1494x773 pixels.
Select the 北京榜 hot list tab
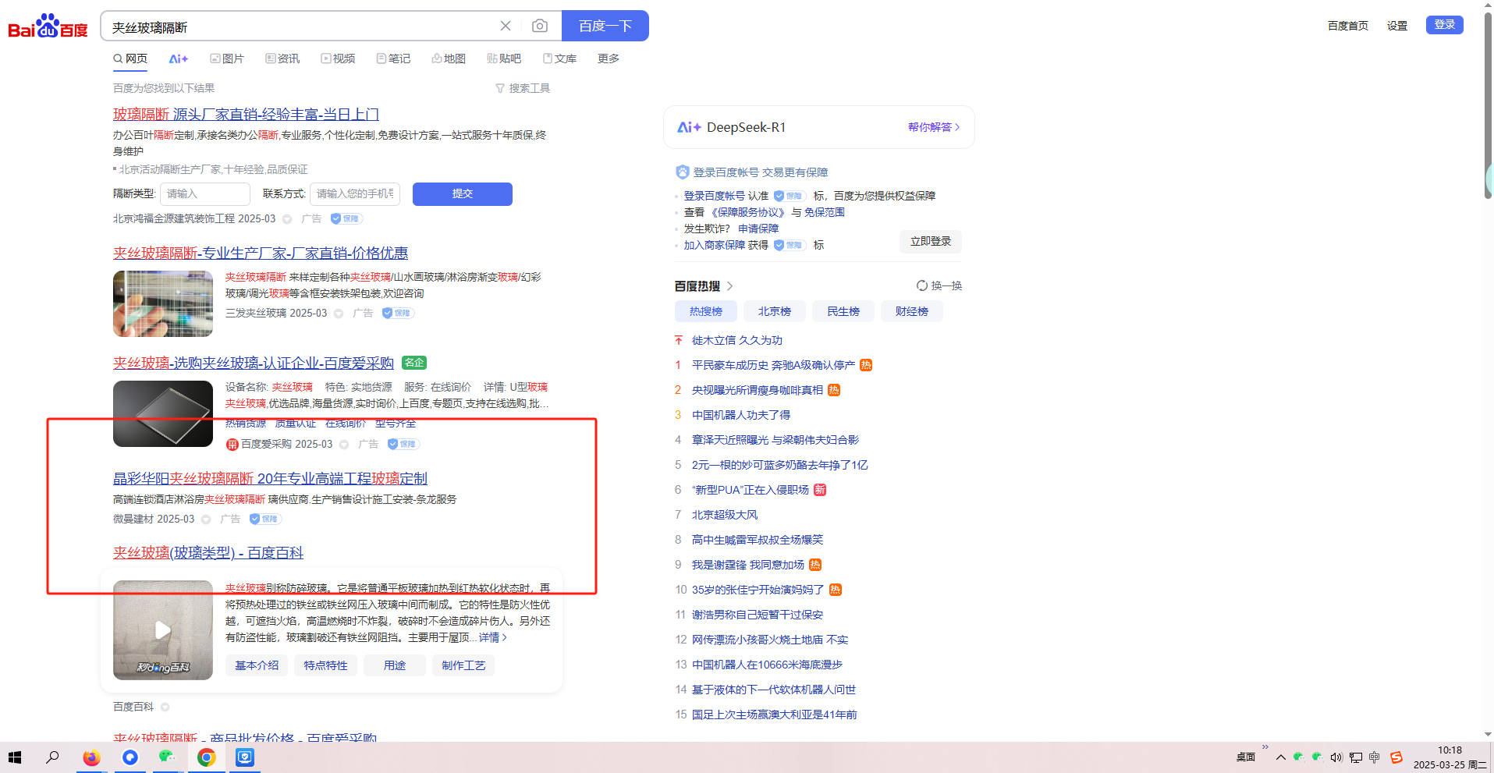(x=774, y=311)
